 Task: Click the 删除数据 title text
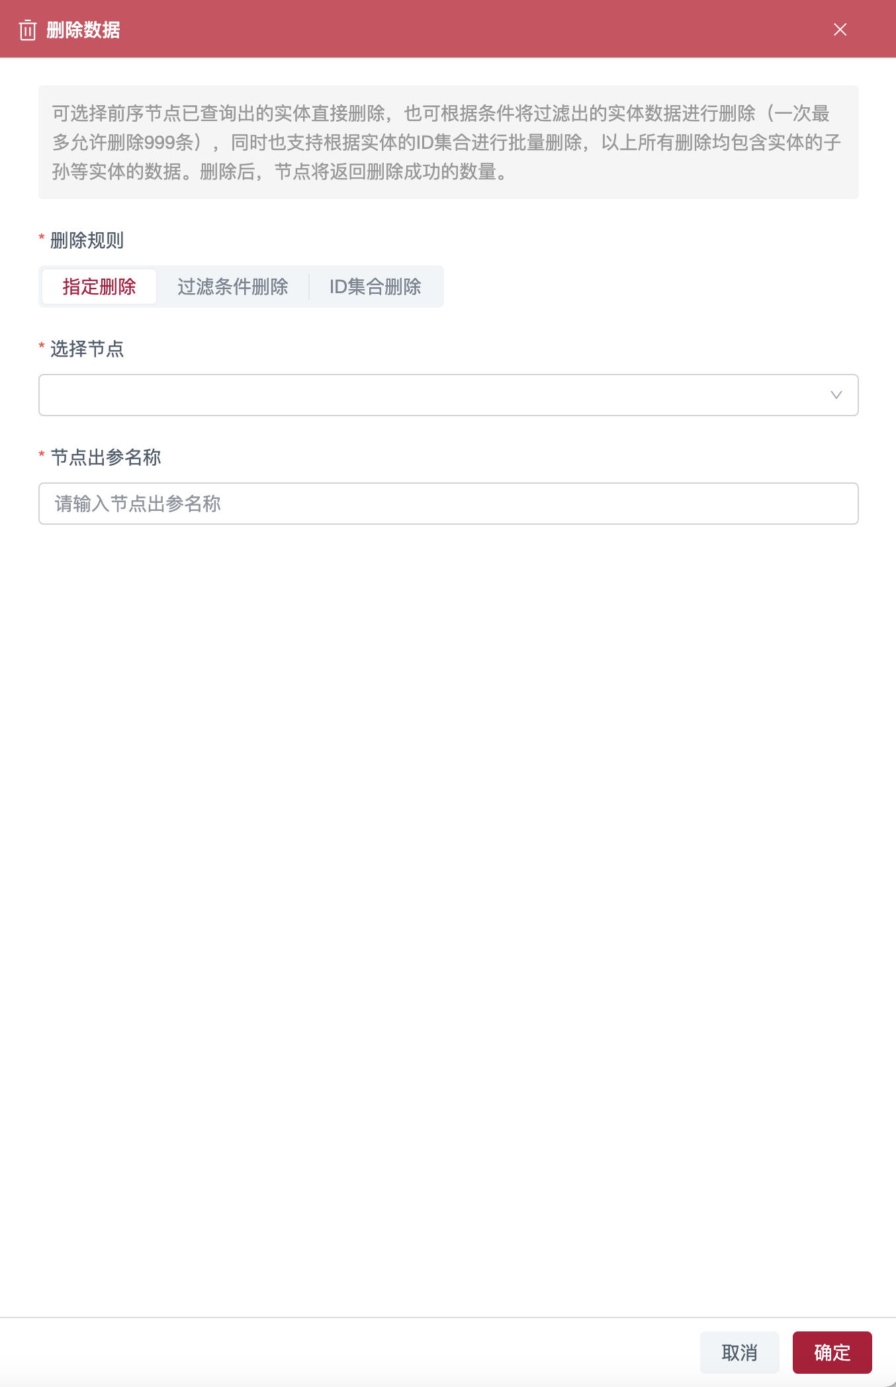pyautogui.click(x=83, y=30)
